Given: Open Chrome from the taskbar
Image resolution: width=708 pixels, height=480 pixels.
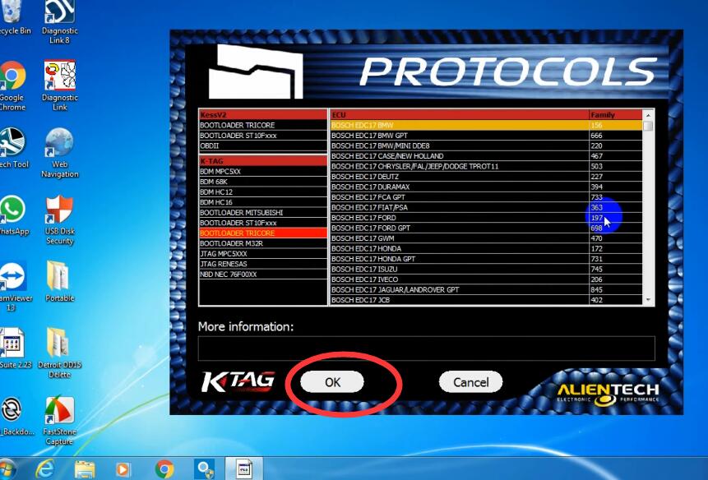Looking at the screenshot, I should [x=164, y=469].
